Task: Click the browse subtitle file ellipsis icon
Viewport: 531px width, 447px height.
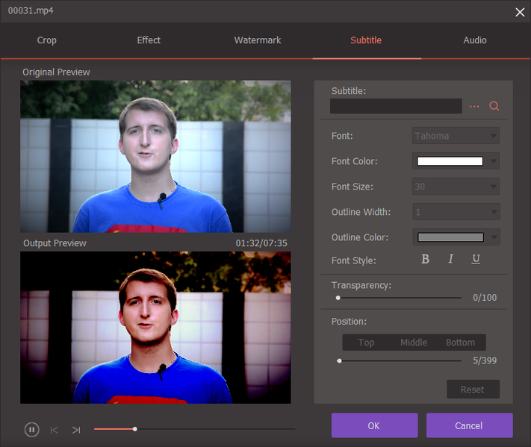Action: pyautogui.click(x=474, y=107)
